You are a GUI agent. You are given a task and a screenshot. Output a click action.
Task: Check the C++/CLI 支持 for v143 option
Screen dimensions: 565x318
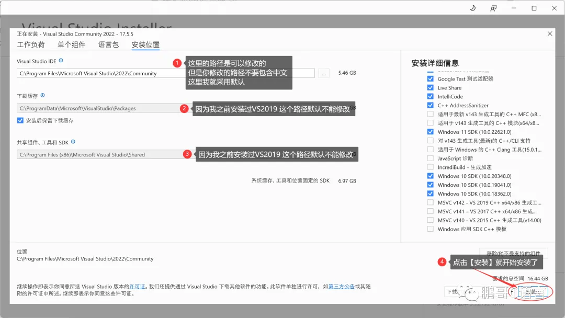click(x=430, y=141)
